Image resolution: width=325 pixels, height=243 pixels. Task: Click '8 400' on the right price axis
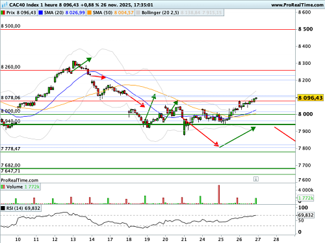[304, 46]
